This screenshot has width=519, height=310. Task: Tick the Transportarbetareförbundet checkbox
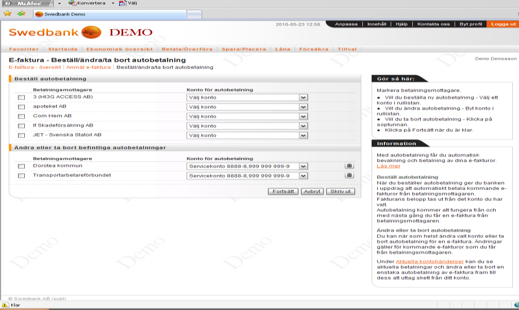(x=22, y=176)
